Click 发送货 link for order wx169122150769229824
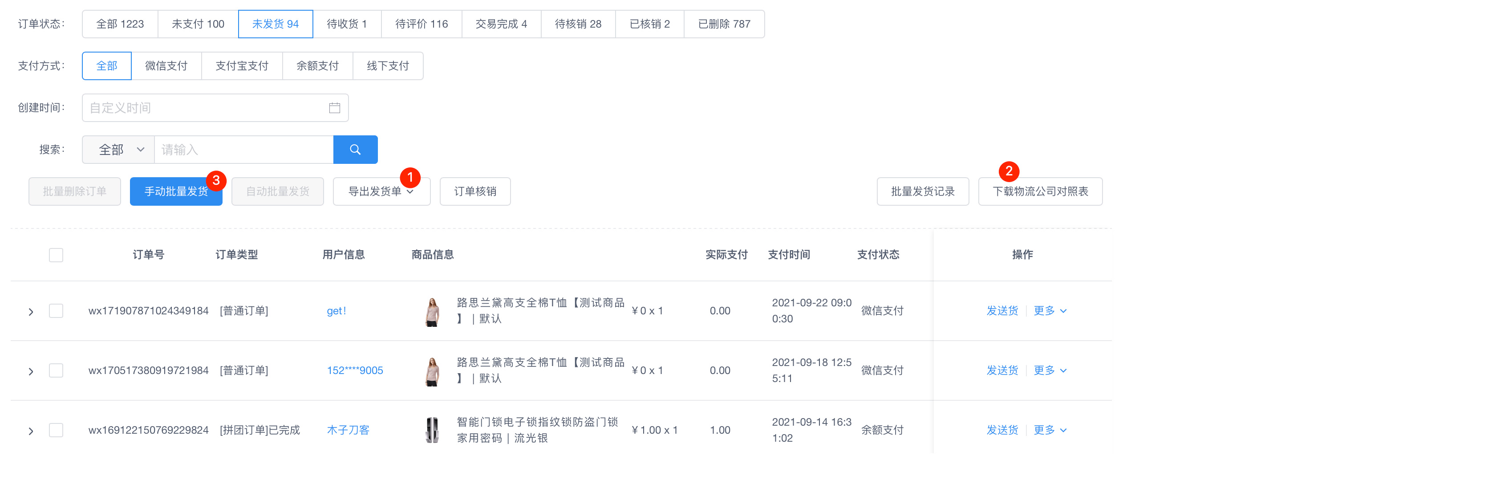 (x=1001, y=430)
